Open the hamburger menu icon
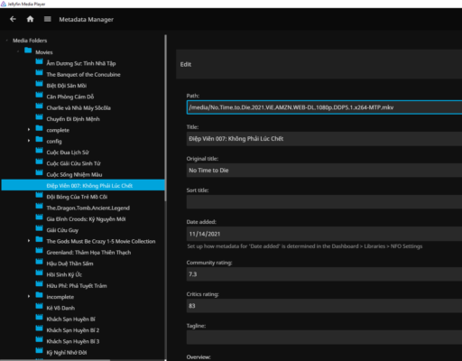The width and height of the screenshot is (462, 361). pyautogui.click(x=48, y=19)
